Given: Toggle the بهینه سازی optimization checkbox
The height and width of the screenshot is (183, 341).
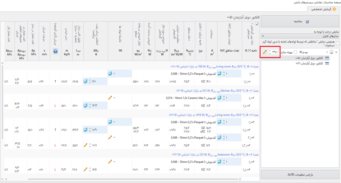Looking at the screenshot, I should [x=296, y=52].
